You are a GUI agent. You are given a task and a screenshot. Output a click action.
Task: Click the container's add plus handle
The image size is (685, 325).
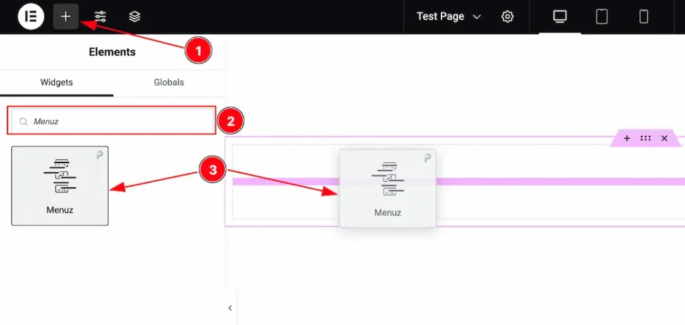click(627, 138)
